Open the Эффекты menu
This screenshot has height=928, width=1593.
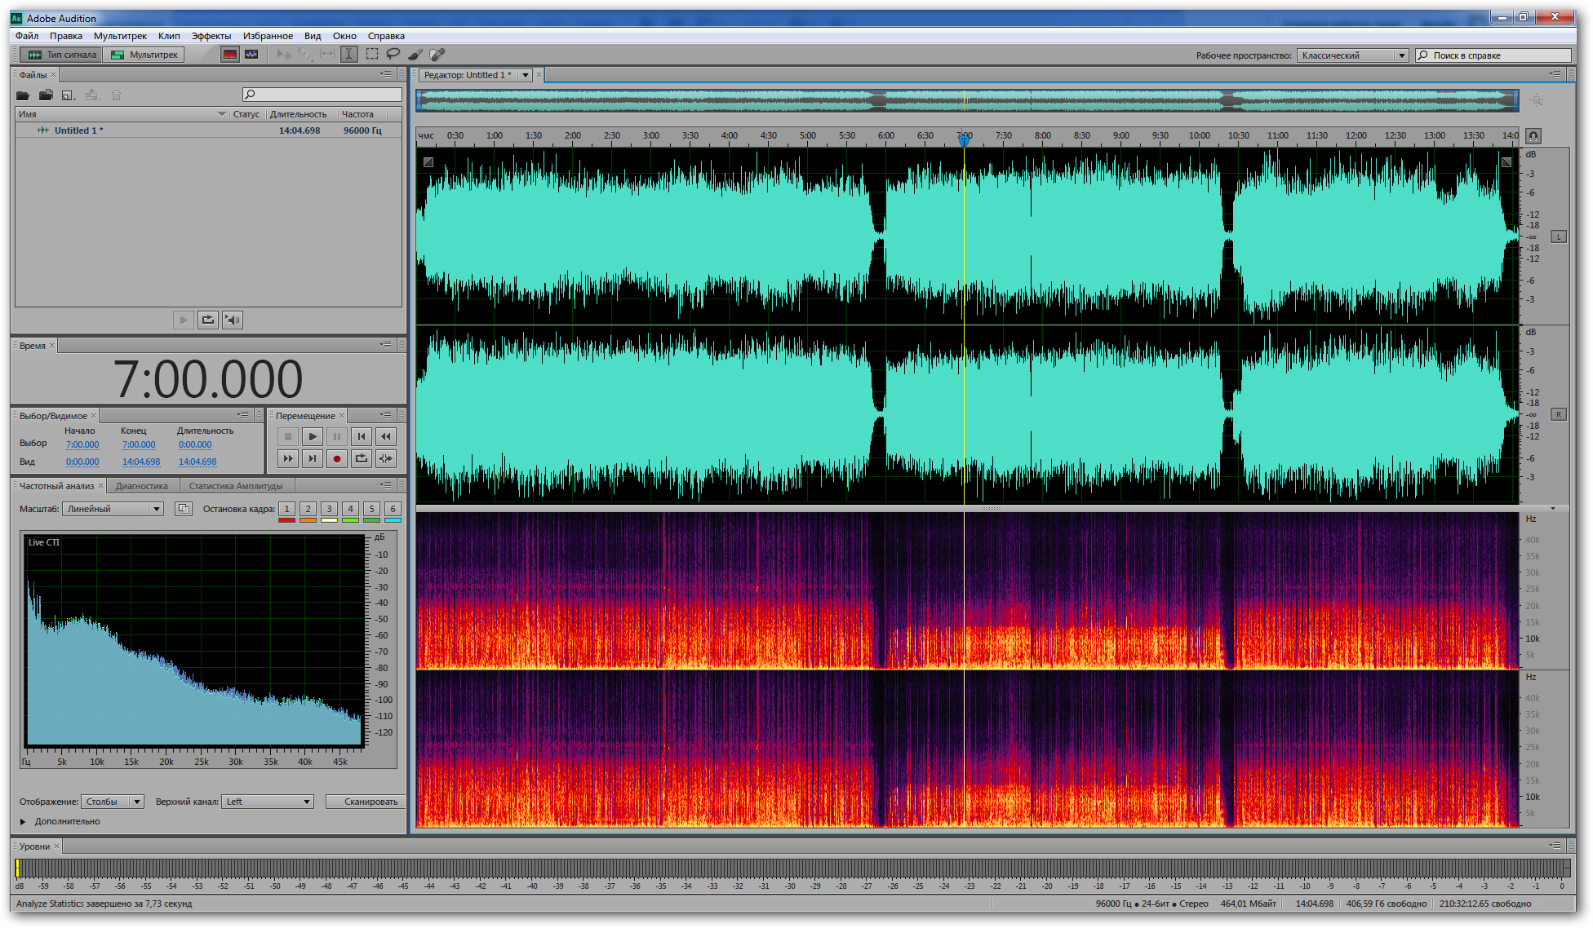[x=211, y=36]
